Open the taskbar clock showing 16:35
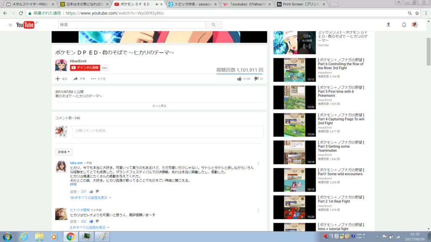This screenshot has height=242, width=431. pos(415,237)
